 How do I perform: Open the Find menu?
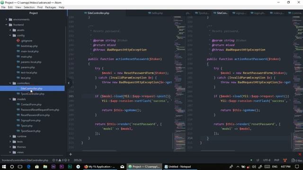pos(40,8)
